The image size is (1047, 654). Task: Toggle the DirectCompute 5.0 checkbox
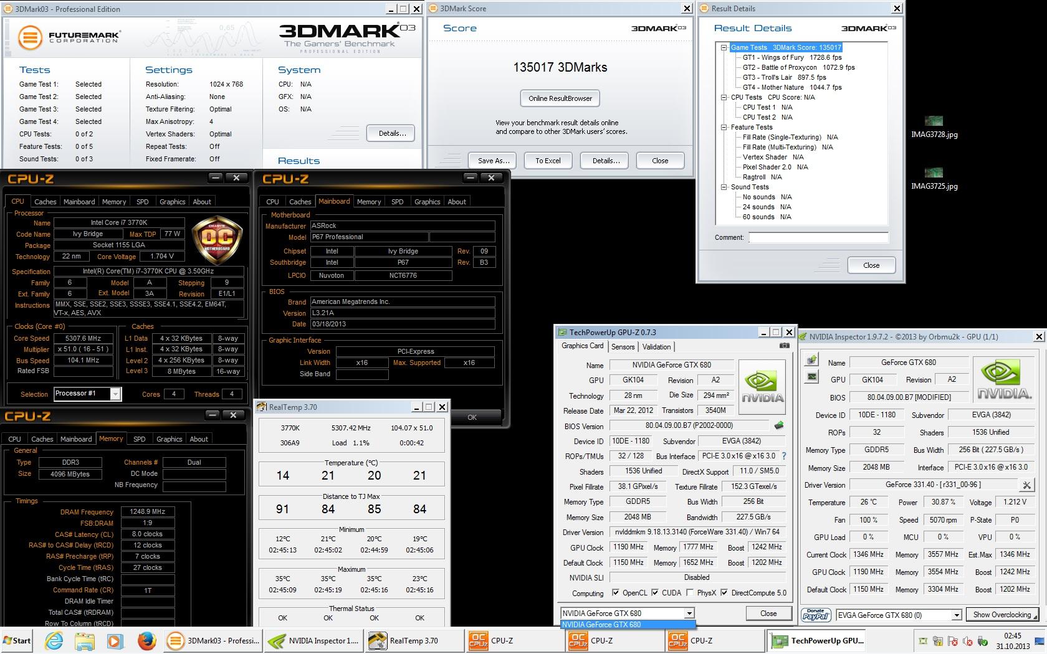pyautogui.click(x=724, y=592)
